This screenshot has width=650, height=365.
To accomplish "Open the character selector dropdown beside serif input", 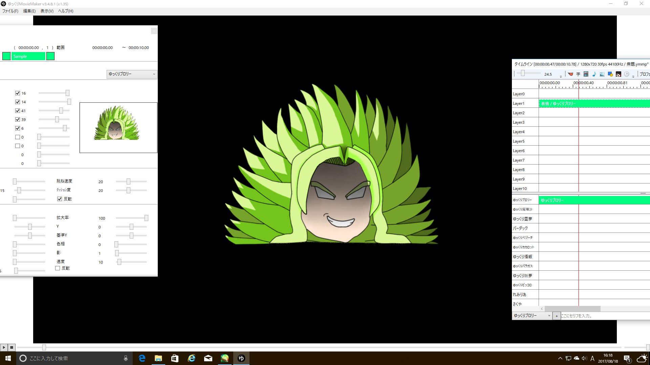I will click(x=532, y=316).
